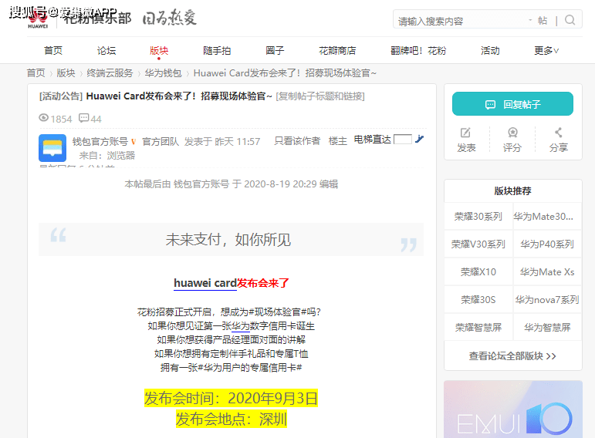The height and width of the screenshot is (438, 595).
Task: Go to the 随手拍 tab
Action: pyautogui.click(x=217, y=50)
